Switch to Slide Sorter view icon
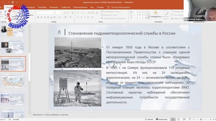 click(x=179, y=119)
